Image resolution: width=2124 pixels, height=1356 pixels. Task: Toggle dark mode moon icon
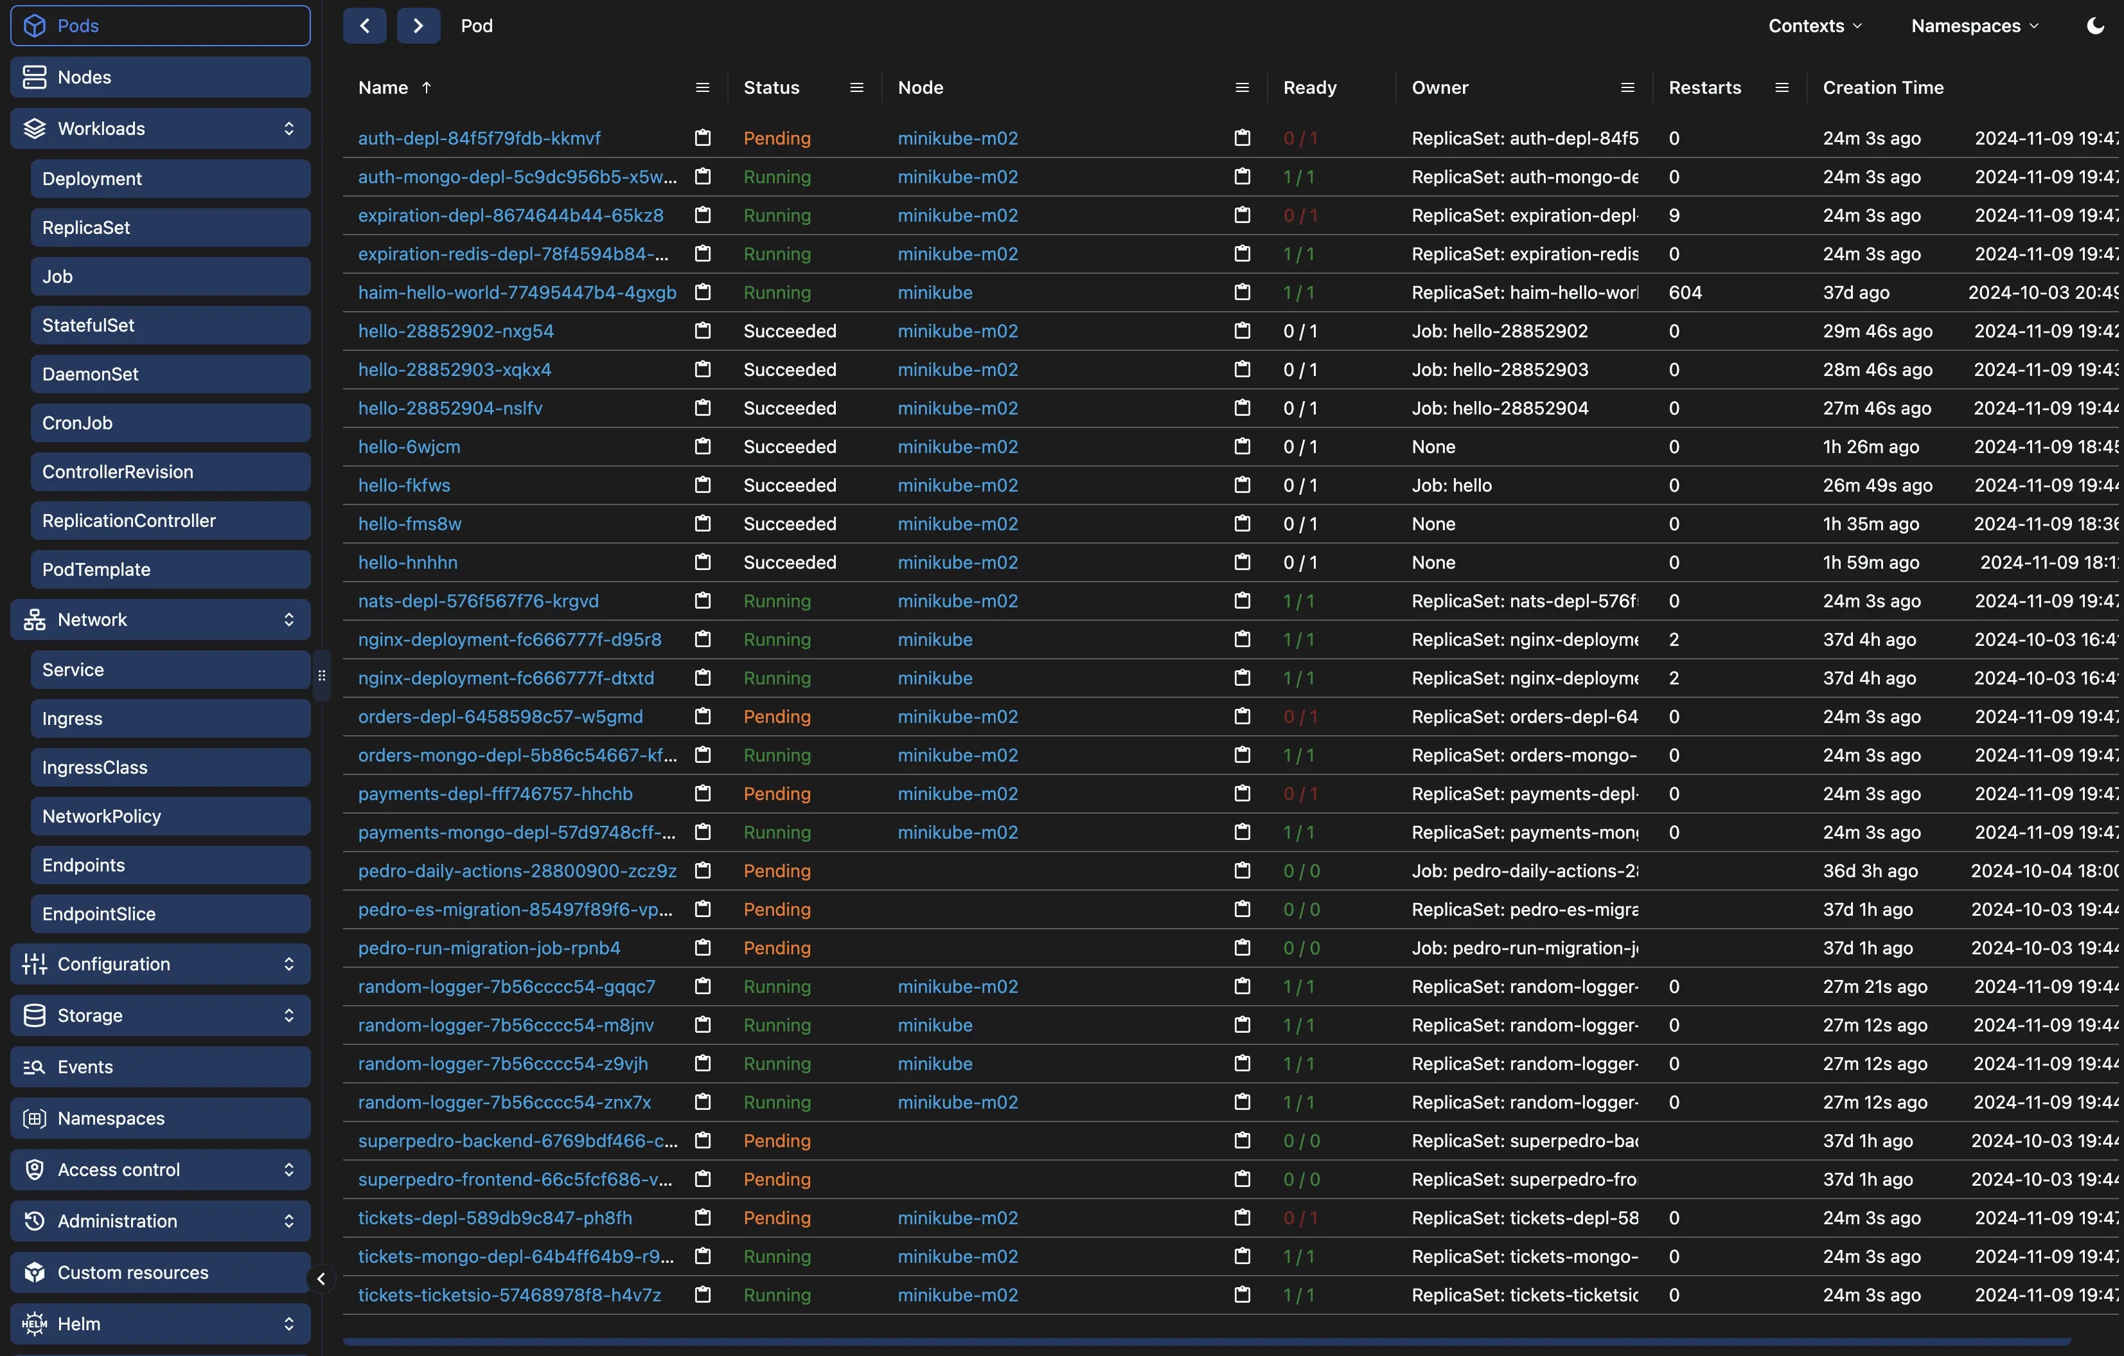pyautogui.click(x=2095, y=26)
